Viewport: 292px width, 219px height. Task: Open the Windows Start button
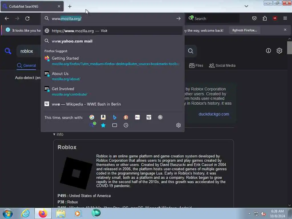[x=8, y=213]
